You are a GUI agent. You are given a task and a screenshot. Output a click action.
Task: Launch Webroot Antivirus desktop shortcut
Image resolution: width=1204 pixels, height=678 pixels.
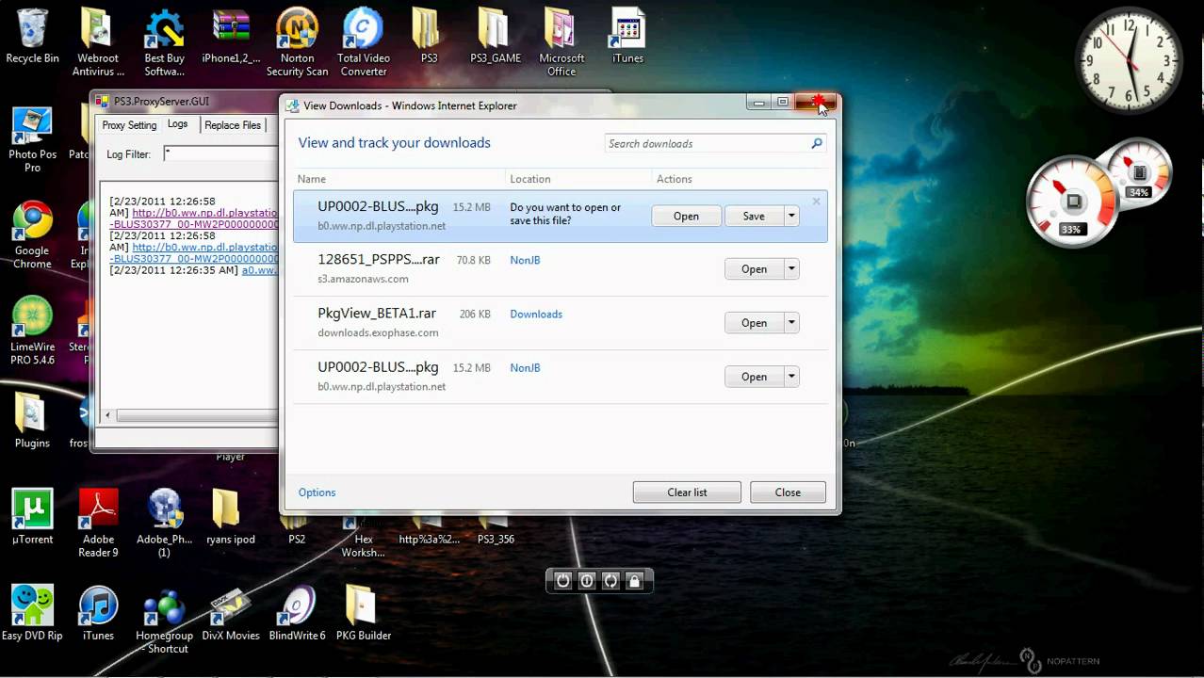98,41
